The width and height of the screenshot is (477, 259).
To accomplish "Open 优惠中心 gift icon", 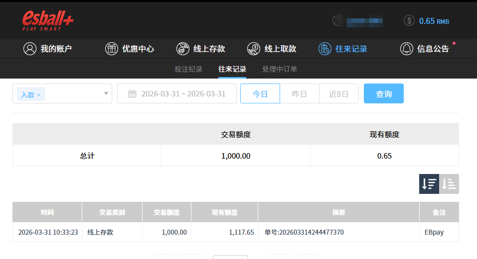I will point(111,49).
